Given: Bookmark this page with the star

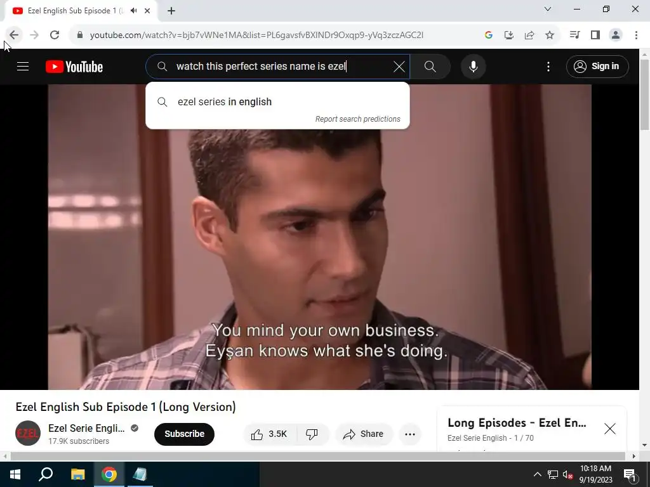Looking at the screenshot, I should [549, 35].
